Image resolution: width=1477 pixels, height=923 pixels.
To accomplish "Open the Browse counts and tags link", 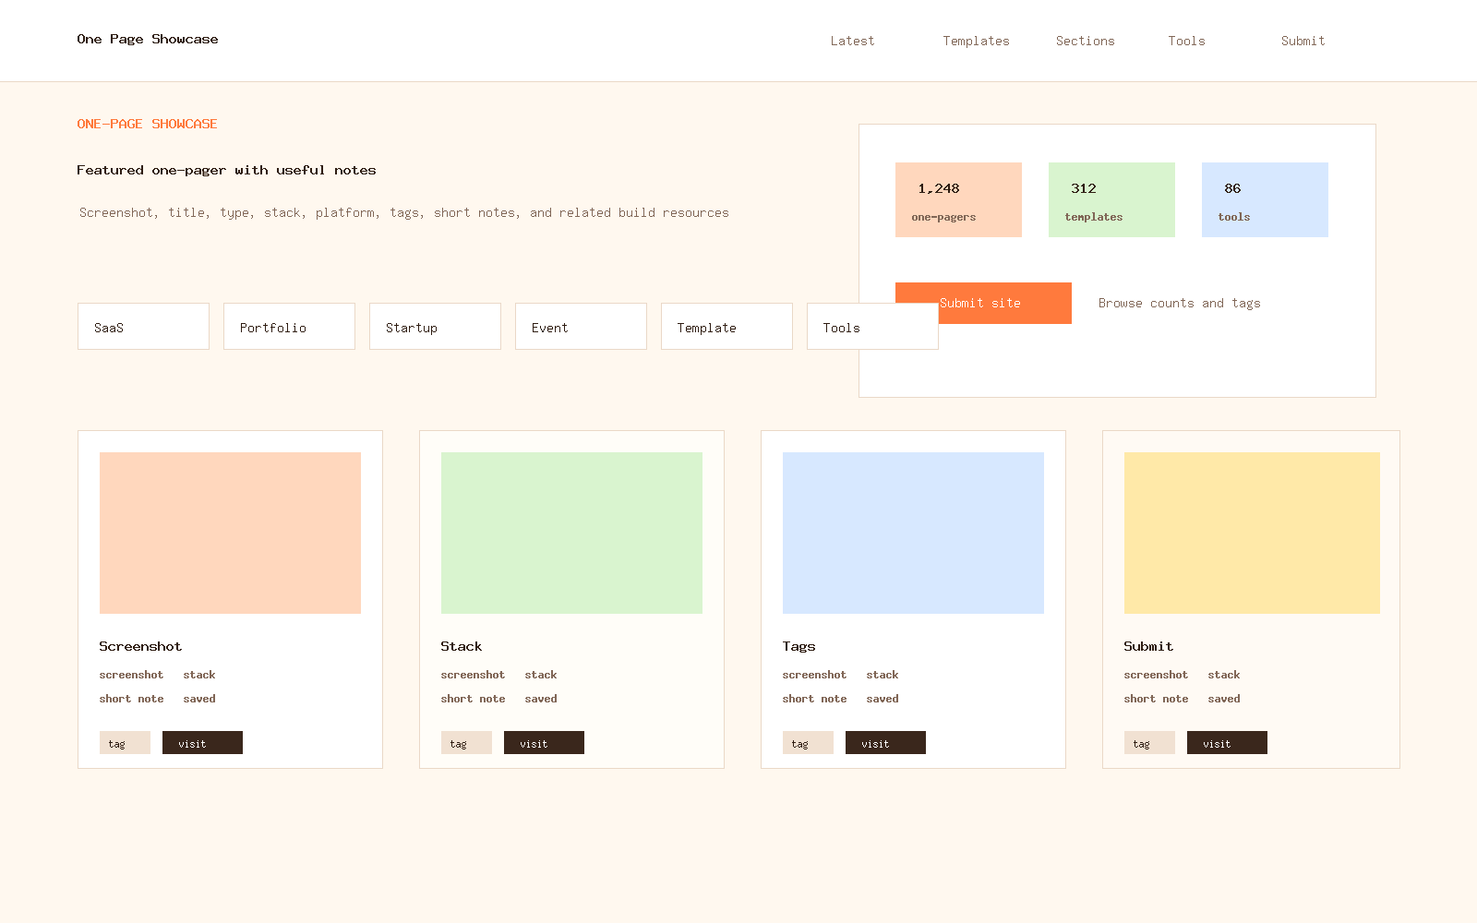I will 1179,303.
